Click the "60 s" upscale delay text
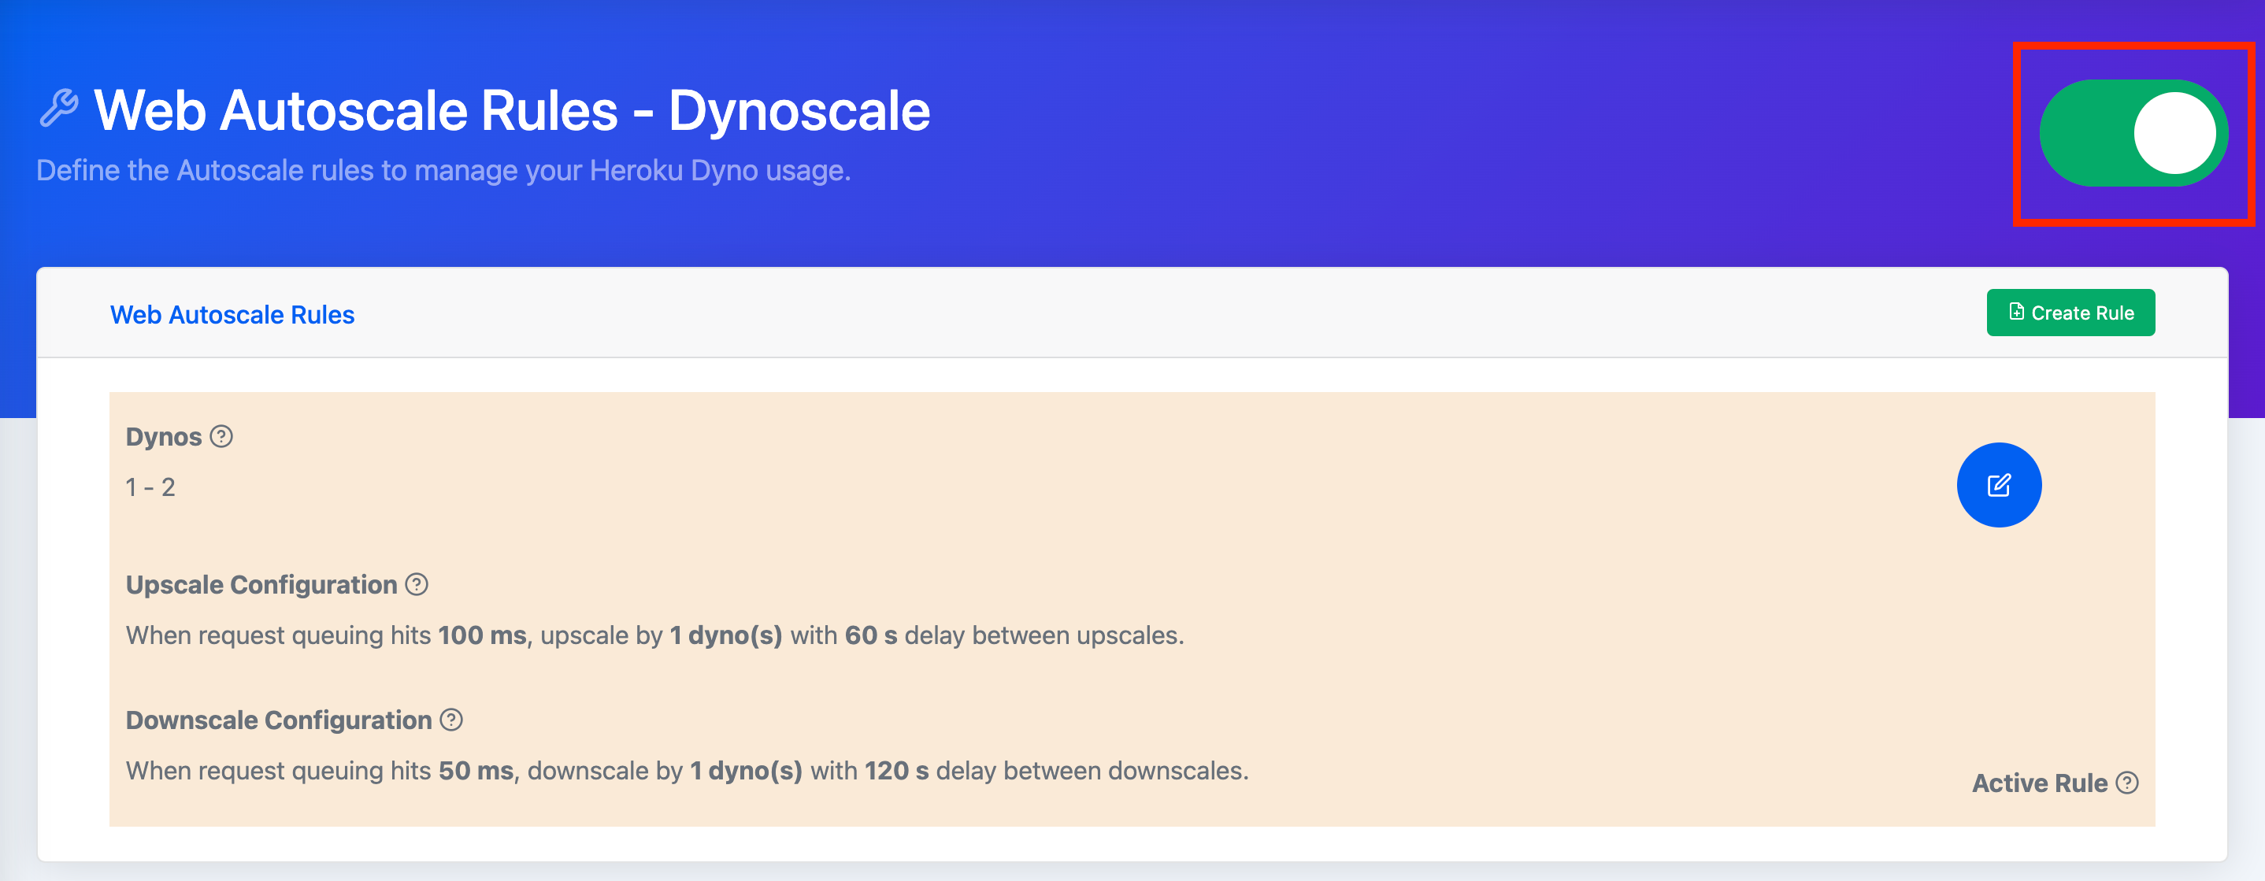This screenshot has width=2265, height=881. (x=870, y=635)
